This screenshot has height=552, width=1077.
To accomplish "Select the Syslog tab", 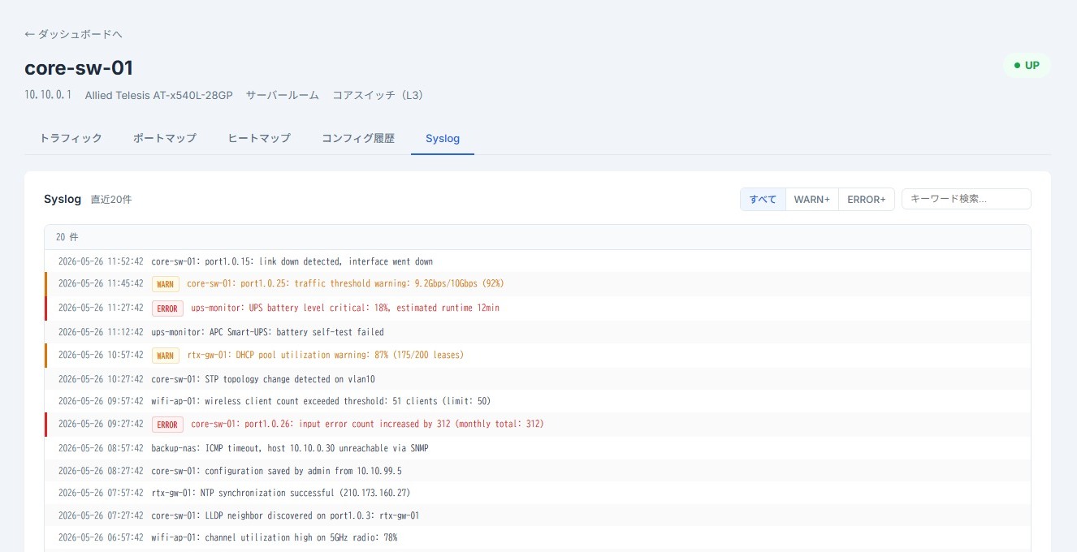I will tap(443, 138).
